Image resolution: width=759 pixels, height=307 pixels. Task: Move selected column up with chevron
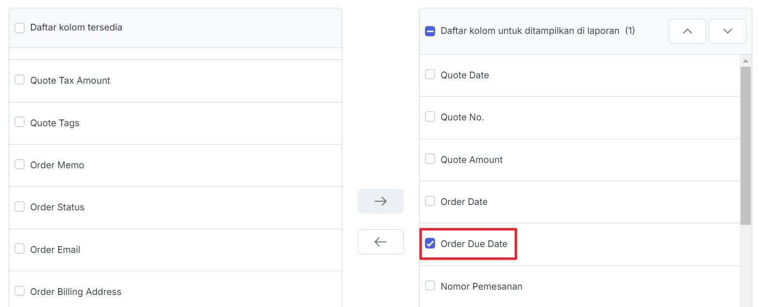(687, 31)
